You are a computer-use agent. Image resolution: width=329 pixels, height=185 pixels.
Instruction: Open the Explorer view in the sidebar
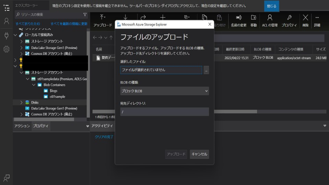coord(6,8)
